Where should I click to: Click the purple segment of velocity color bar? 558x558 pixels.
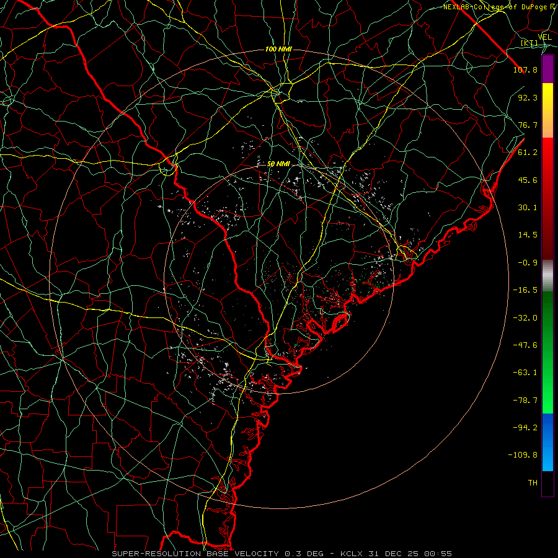coord(547,69)
